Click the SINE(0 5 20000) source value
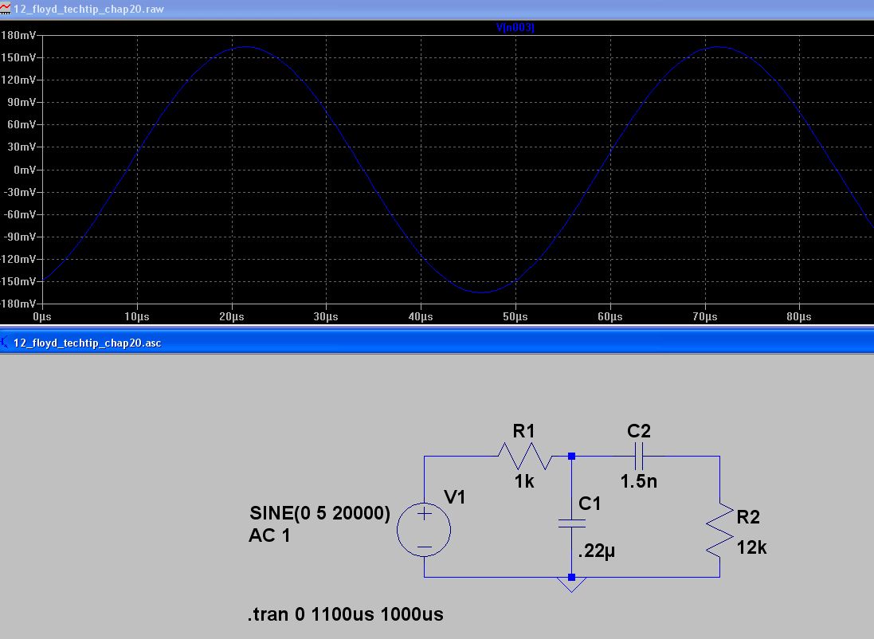This screenshot has height=639, width=874. point(320,513)
